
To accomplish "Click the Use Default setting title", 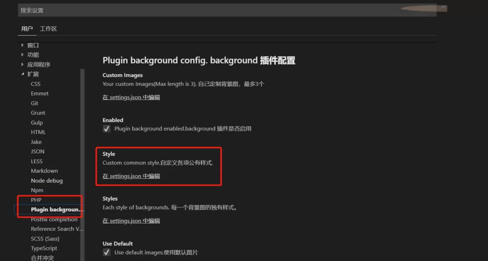I will click(118, 243).
